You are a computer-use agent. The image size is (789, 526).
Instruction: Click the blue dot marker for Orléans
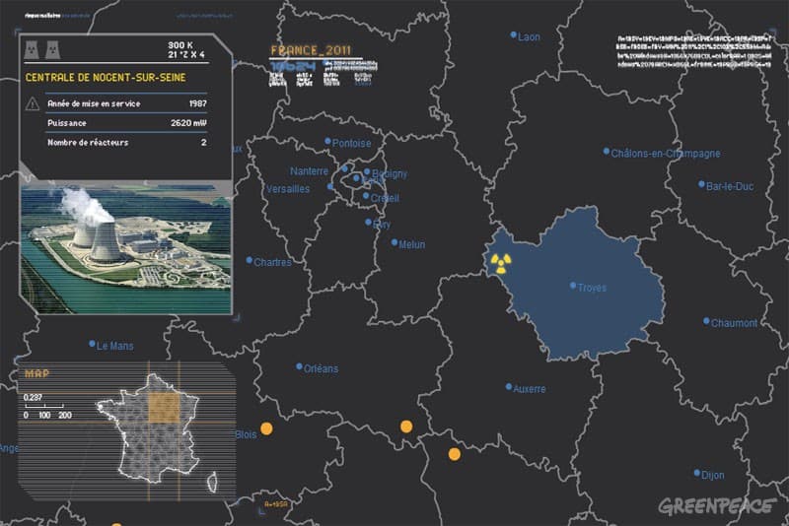tap(299, 367)
